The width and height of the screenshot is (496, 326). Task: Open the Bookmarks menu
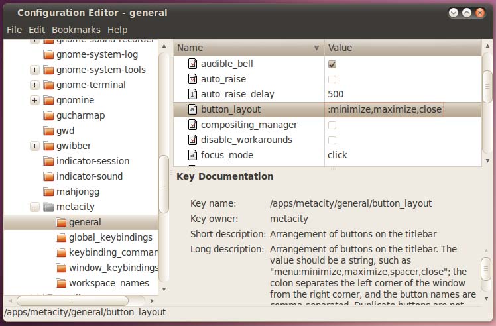[76, 30]
